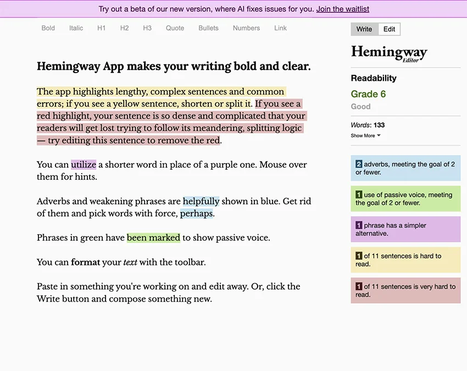
Task: Select the passive voice green card
Action: 405,199
